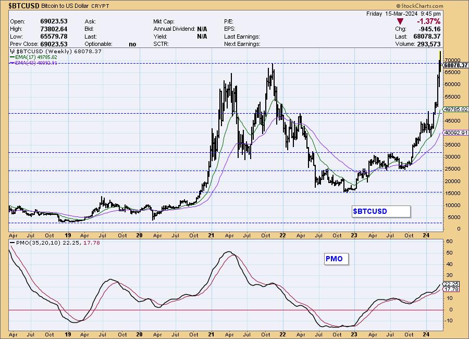Click the 'Bitcoin to US Dollar' description
This screenshot has width=469, height=339.
click(x=65, y=6)
